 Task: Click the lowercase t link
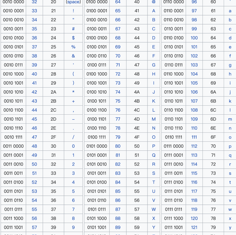coord(230,182)
